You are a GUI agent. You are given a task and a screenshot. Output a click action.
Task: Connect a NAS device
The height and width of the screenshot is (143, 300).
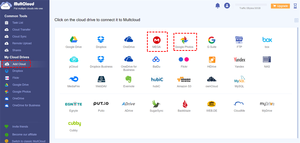tap(267, 62)
